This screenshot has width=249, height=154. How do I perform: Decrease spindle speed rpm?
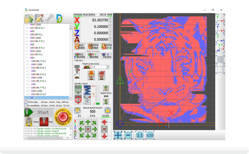pyautogui.click(x=106, y=101)
